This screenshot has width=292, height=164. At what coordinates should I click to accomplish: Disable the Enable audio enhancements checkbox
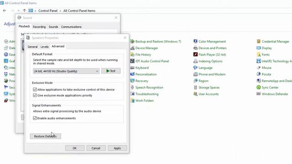coord(35,118)
